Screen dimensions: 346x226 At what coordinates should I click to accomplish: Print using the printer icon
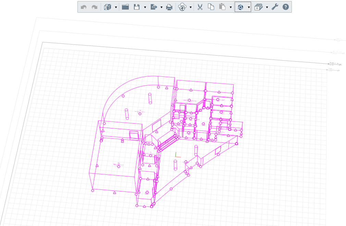coord(169,7)
